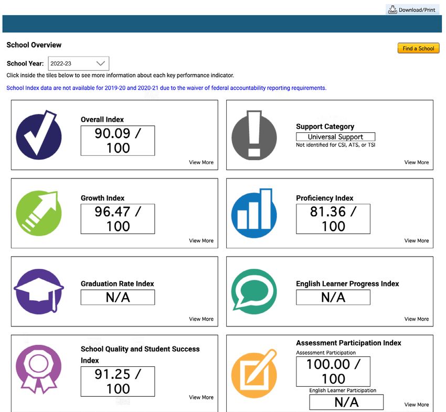Click the Find a School button
This screenshot has height=412, width=446.
coord(418,48)
